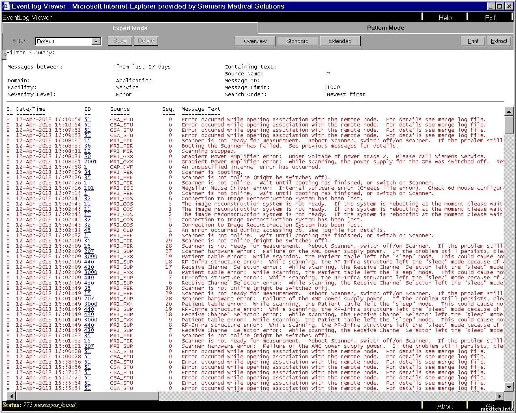Click the Overview view button
Screen dimensions: 516x413
tap(255, 41)
